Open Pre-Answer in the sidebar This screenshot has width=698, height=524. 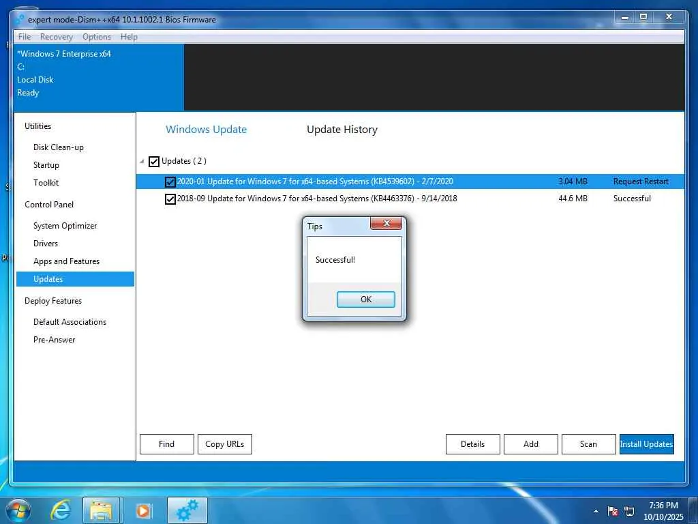pyautogui.click(x=55, y=340)
